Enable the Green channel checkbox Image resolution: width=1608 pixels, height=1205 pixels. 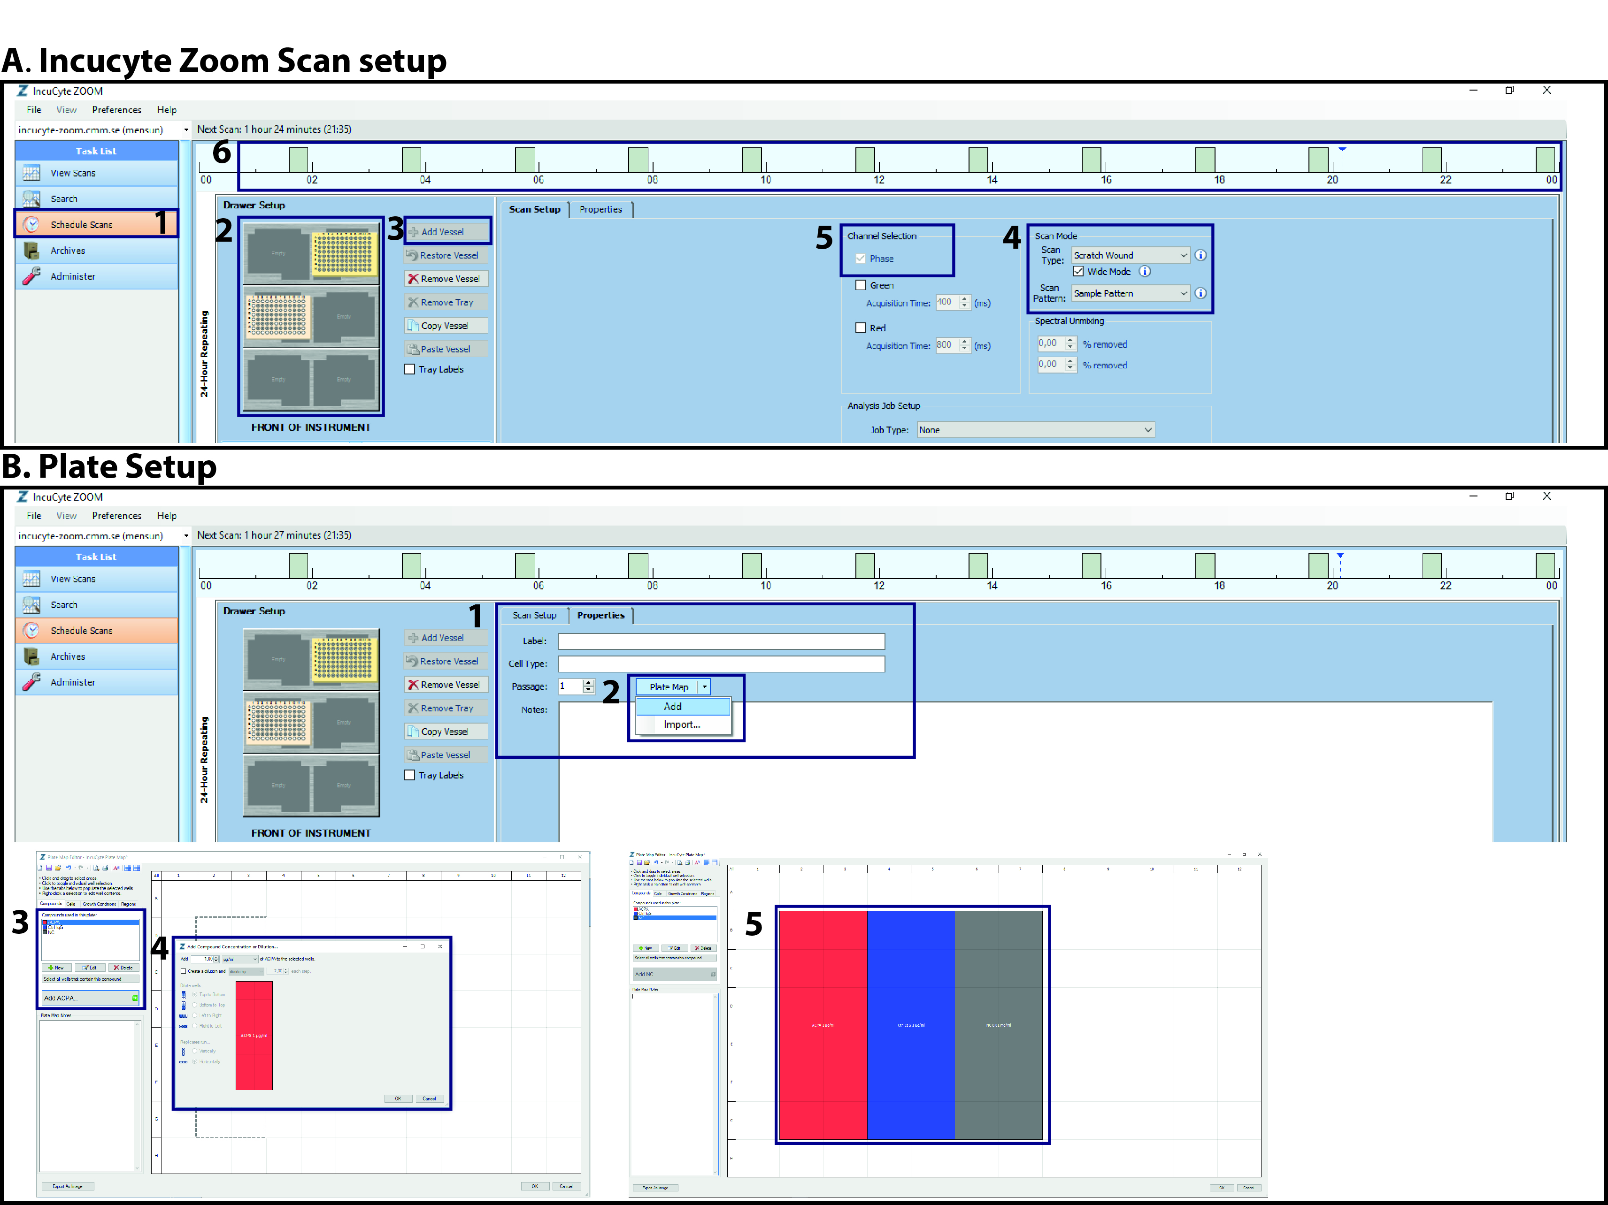coord(861,285)
